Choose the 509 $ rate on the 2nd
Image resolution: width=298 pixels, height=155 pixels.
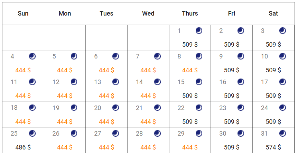tap(232, 45)
